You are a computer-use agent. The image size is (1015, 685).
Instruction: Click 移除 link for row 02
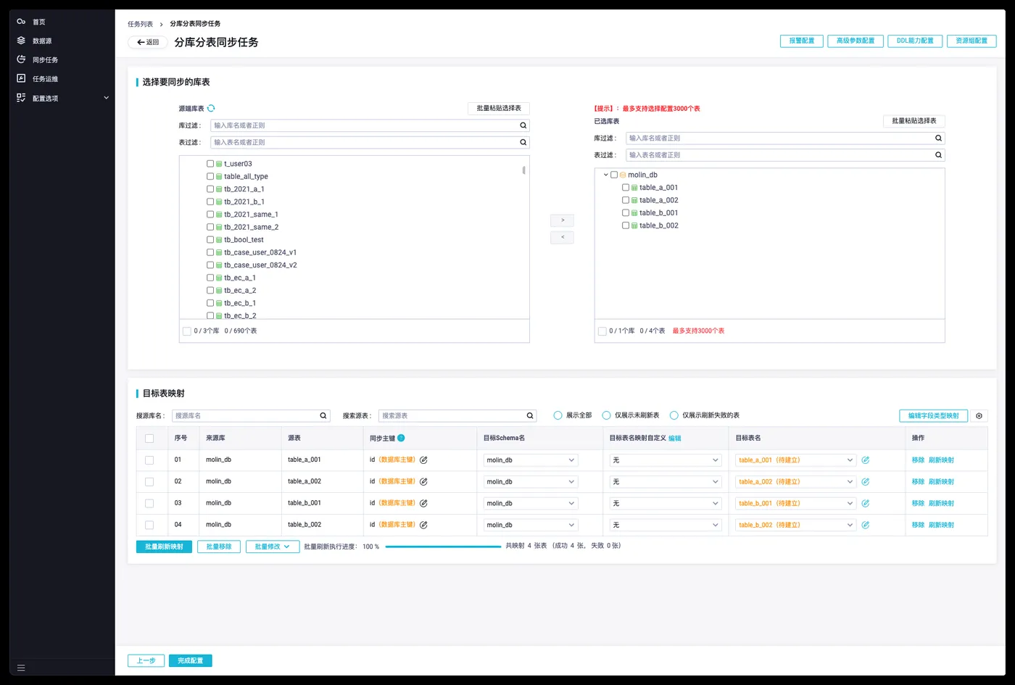[918, 481]
